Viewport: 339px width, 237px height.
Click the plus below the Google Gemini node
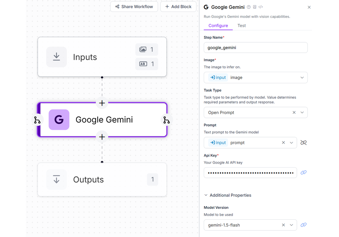click(102, 137)
